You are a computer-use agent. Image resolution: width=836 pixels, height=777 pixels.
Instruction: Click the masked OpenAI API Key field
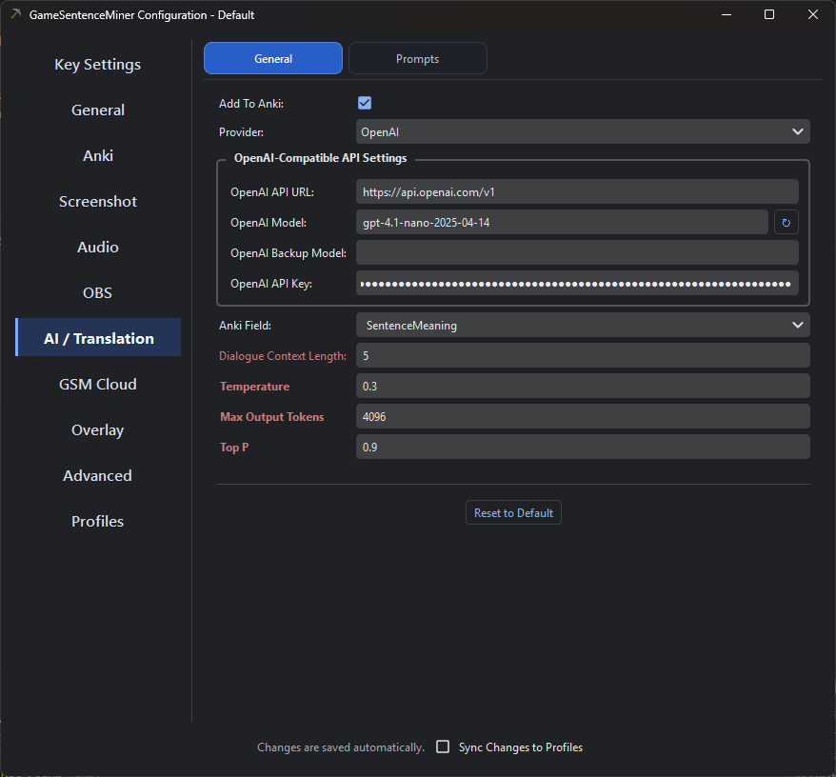(x=577, y=283)
